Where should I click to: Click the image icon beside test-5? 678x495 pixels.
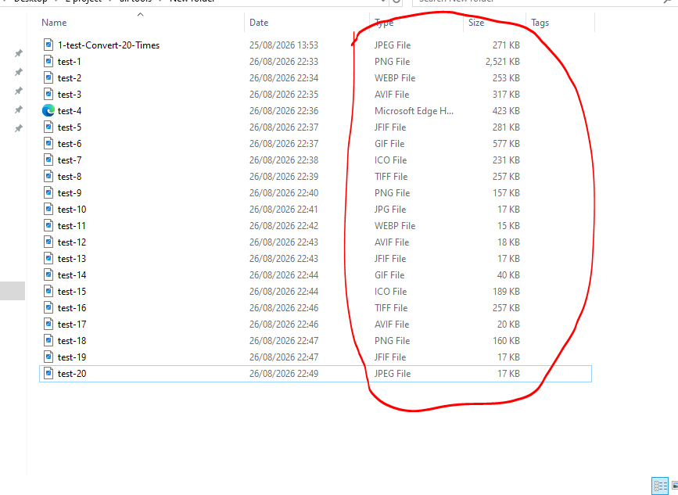coord(48,127)
